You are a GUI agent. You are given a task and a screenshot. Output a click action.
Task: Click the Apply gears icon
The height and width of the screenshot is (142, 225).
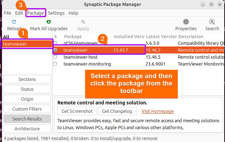[83, 22]
